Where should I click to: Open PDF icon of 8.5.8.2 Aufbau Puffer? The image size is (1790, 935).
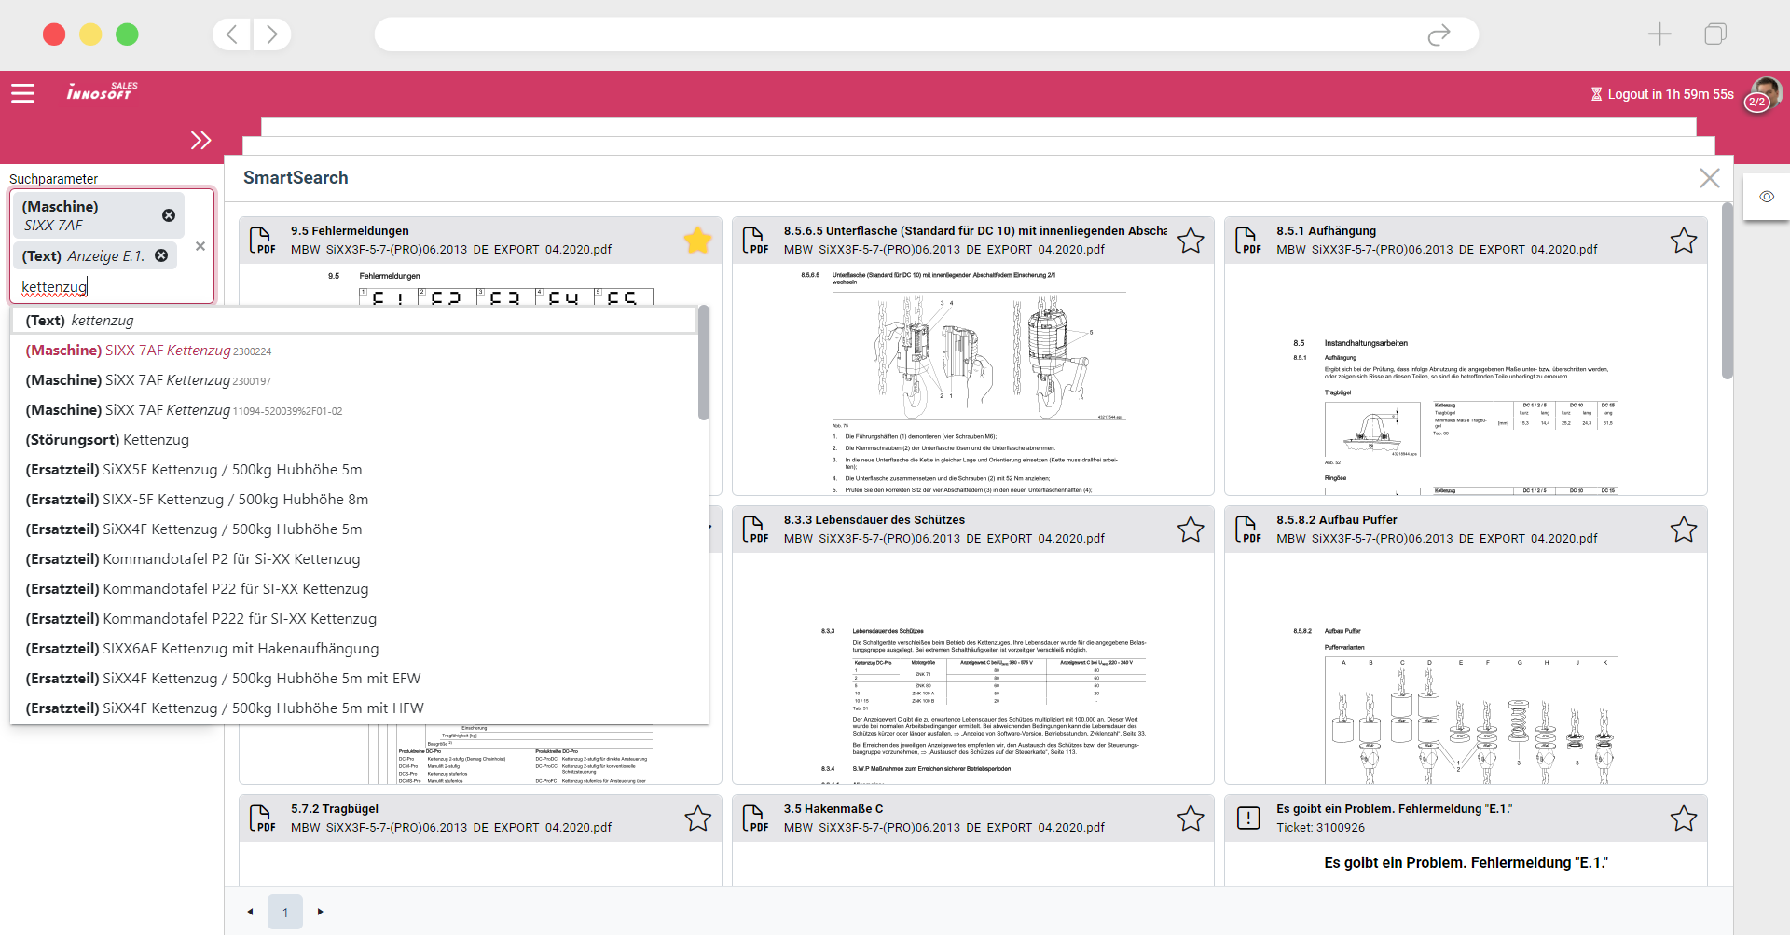click(1248, 529)
